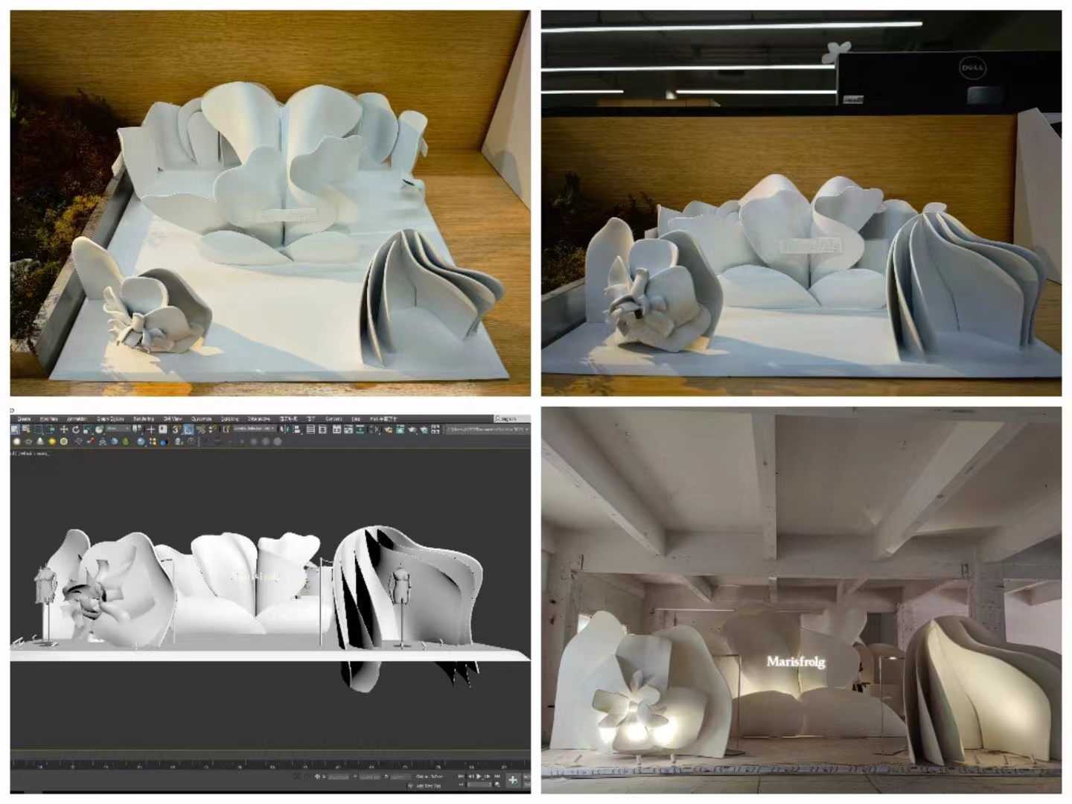Viewport: 1072px width, 804px height.
Task: Toggle Angle Snap
Action: coord(188,430)
